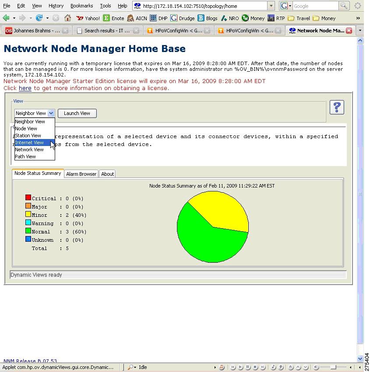Select Path View in the dropdown list
This screenshot has height=372, width=370.
[35, 156]
